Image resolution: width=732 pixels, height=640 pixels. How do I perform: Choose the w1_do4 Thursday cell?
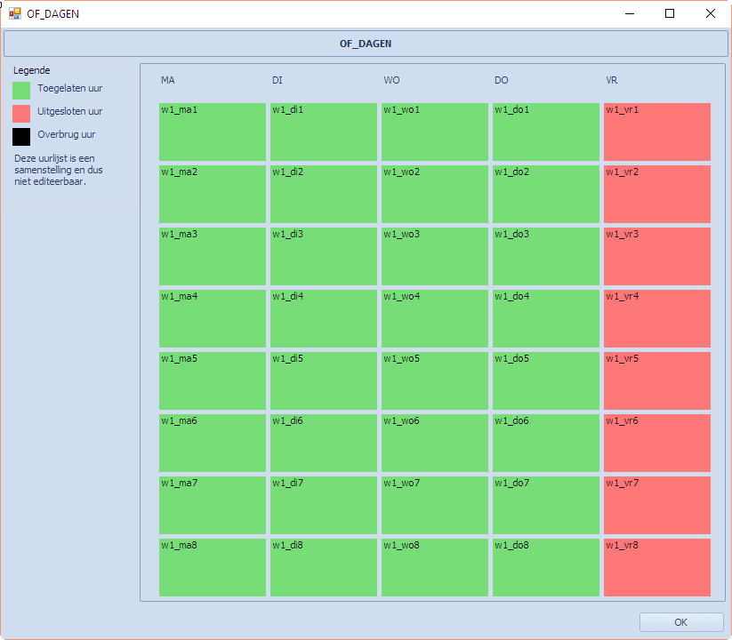pyautogui.click(x=546, y=318)
